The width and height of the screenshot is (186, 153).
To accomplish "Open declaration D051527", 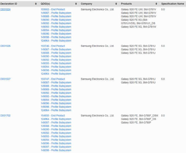I will tap(5, 79).
